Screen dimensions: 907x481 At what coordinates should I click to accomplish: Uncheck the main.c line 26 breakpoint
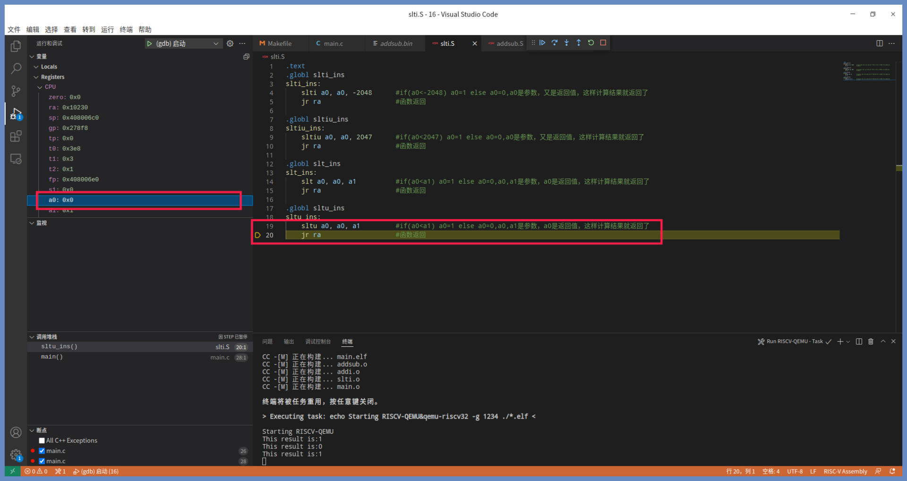coord(42,451)
